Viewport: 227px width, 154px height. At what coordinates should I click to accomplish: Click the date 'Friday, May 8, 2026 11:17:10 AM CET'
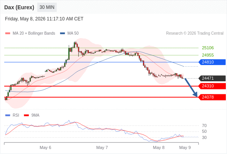(x=44, y=19)
